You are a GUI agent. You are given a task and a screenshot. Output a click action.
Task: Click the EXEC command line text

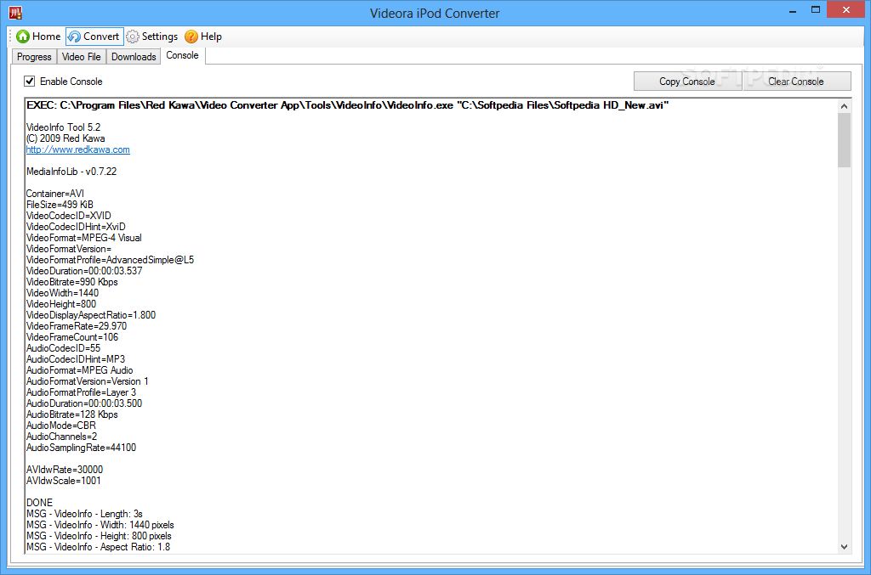(347, 105)
